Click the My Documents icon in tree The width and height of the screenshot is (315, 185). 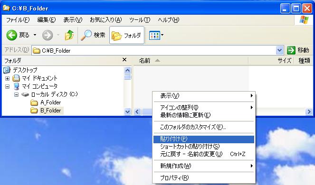point(16,78)
